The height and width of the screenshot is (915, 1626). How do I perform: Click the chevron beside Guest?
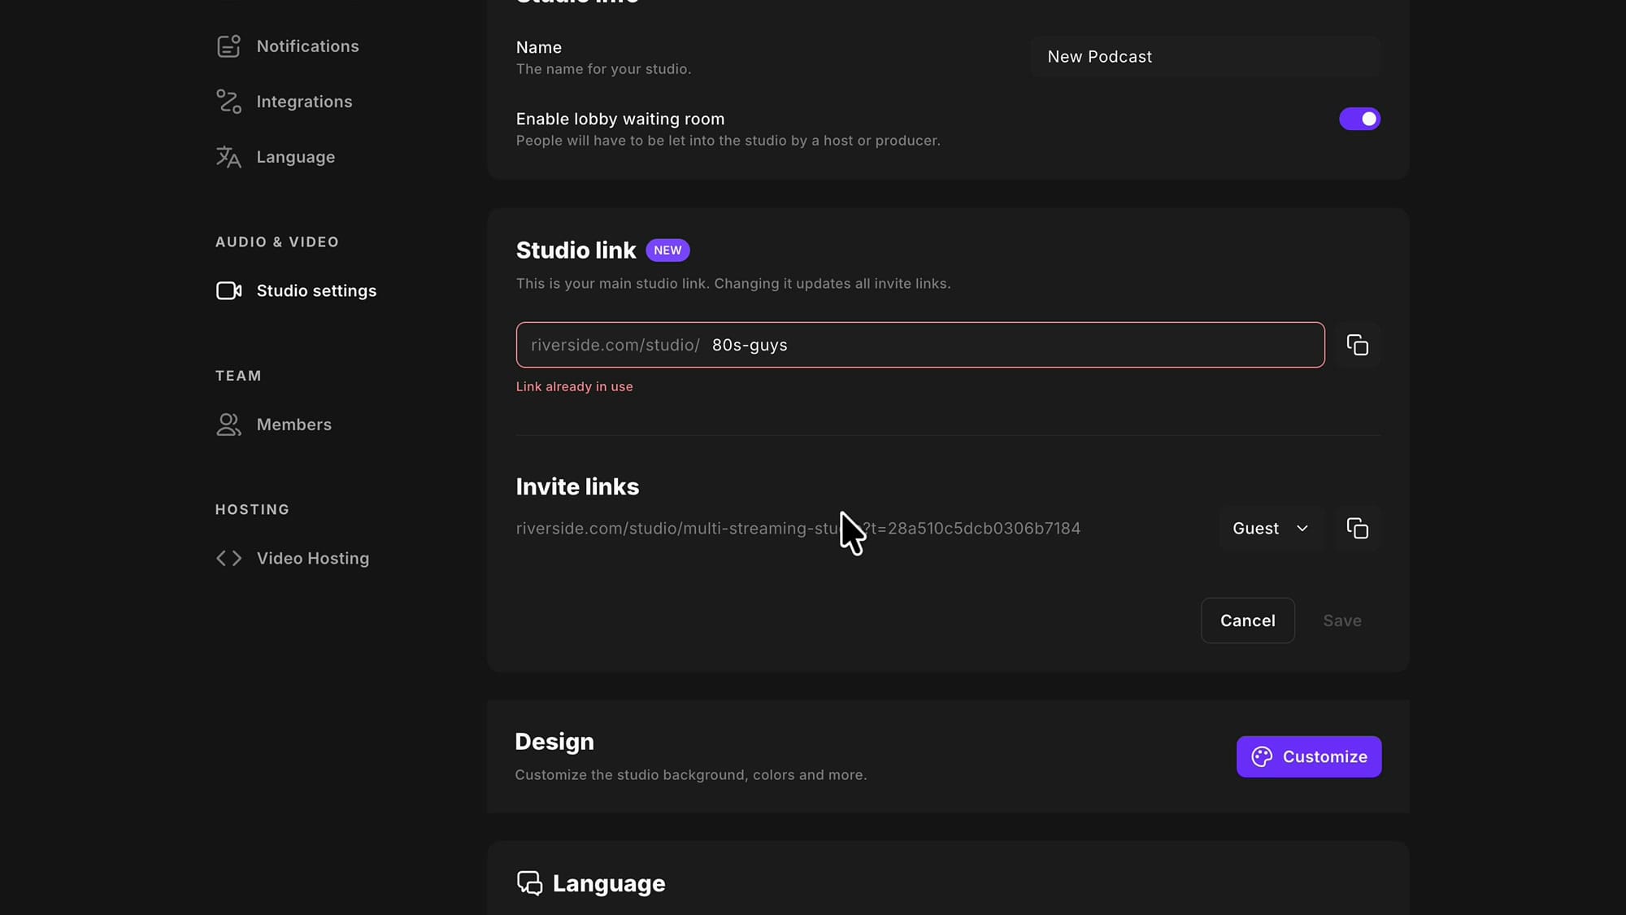pyautogui.click(x=1302, y=529)
